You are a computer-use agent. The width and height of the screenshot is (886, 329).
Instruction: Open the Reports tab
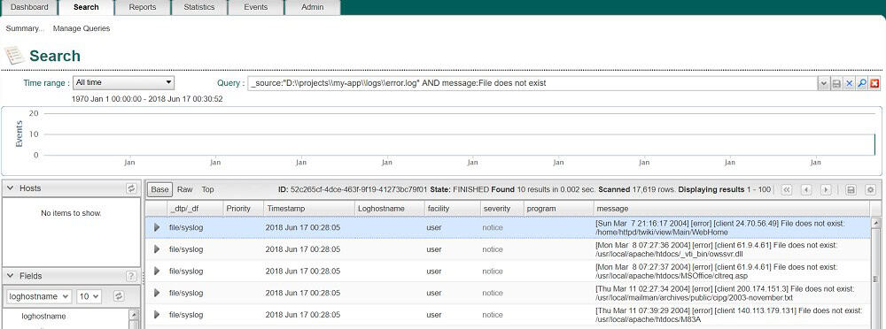(143, 7)
